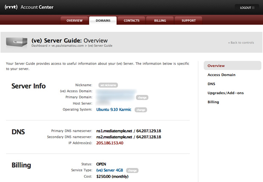Click the set nickname button

tap(108, 85)
